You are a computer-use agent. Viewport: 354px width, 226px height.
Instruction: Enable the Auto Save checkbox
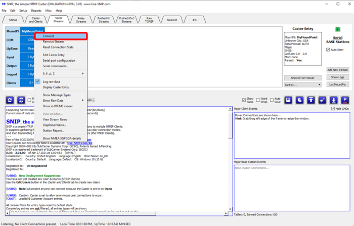pos(272,100)
